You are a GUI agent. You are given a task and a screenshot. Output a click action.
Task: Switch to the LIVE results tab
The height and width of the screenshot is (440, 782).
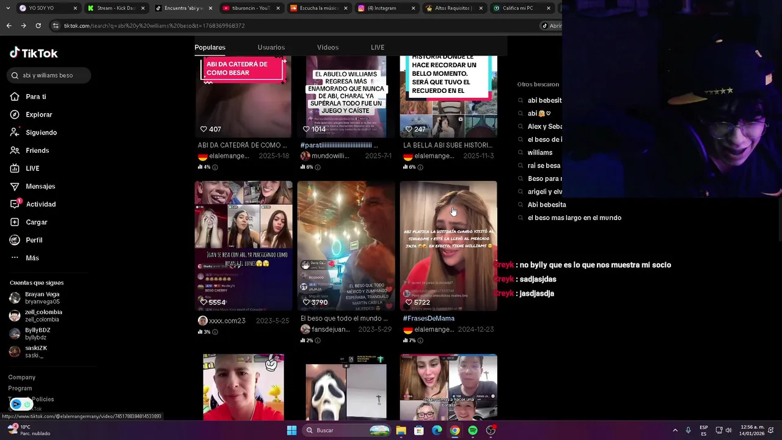point(378,47)
